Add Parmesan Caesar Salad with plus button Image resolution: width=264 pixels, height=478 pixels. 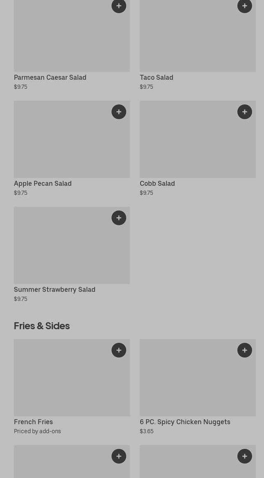click(119, 6)
